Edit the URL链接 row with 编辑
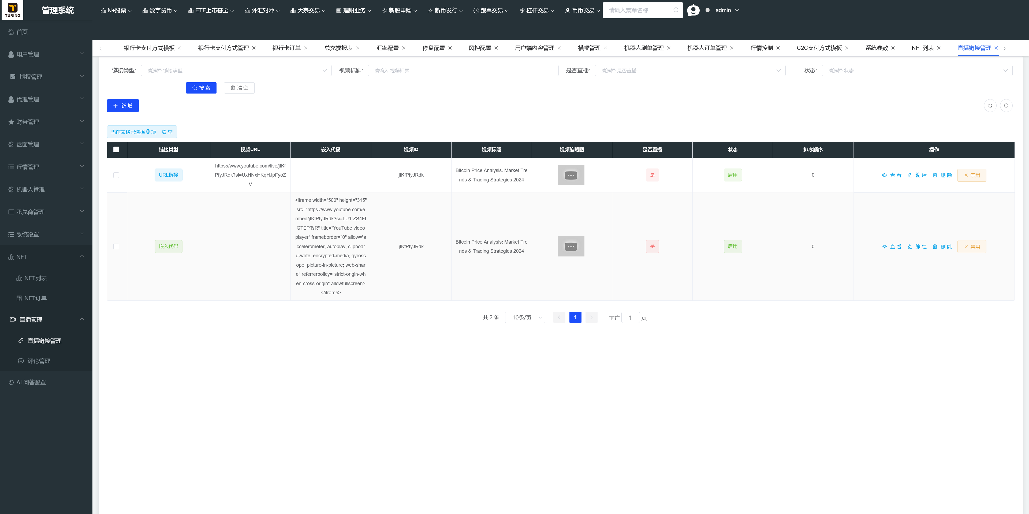 pos(917,175)
